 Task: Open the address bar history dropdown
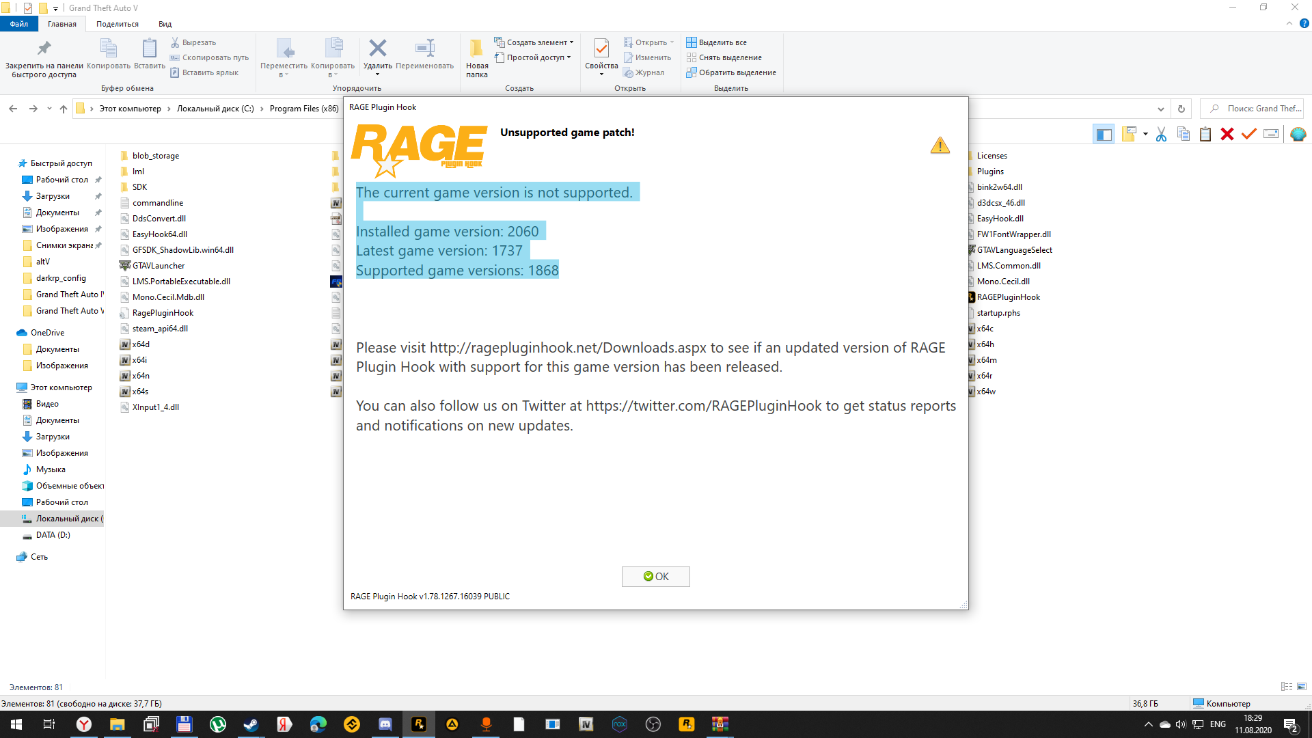tap(1160, 109)
